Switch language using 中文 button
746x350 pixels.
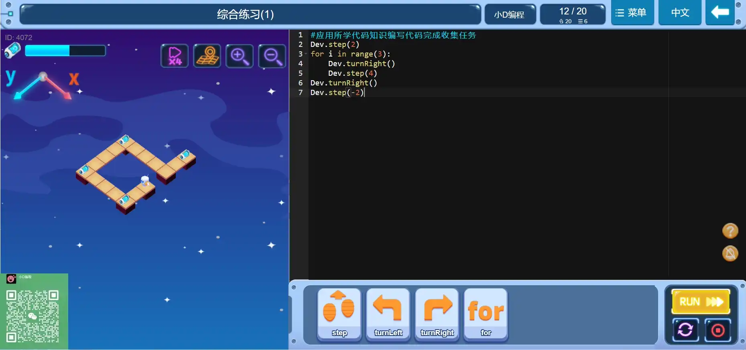click(680, 13)
